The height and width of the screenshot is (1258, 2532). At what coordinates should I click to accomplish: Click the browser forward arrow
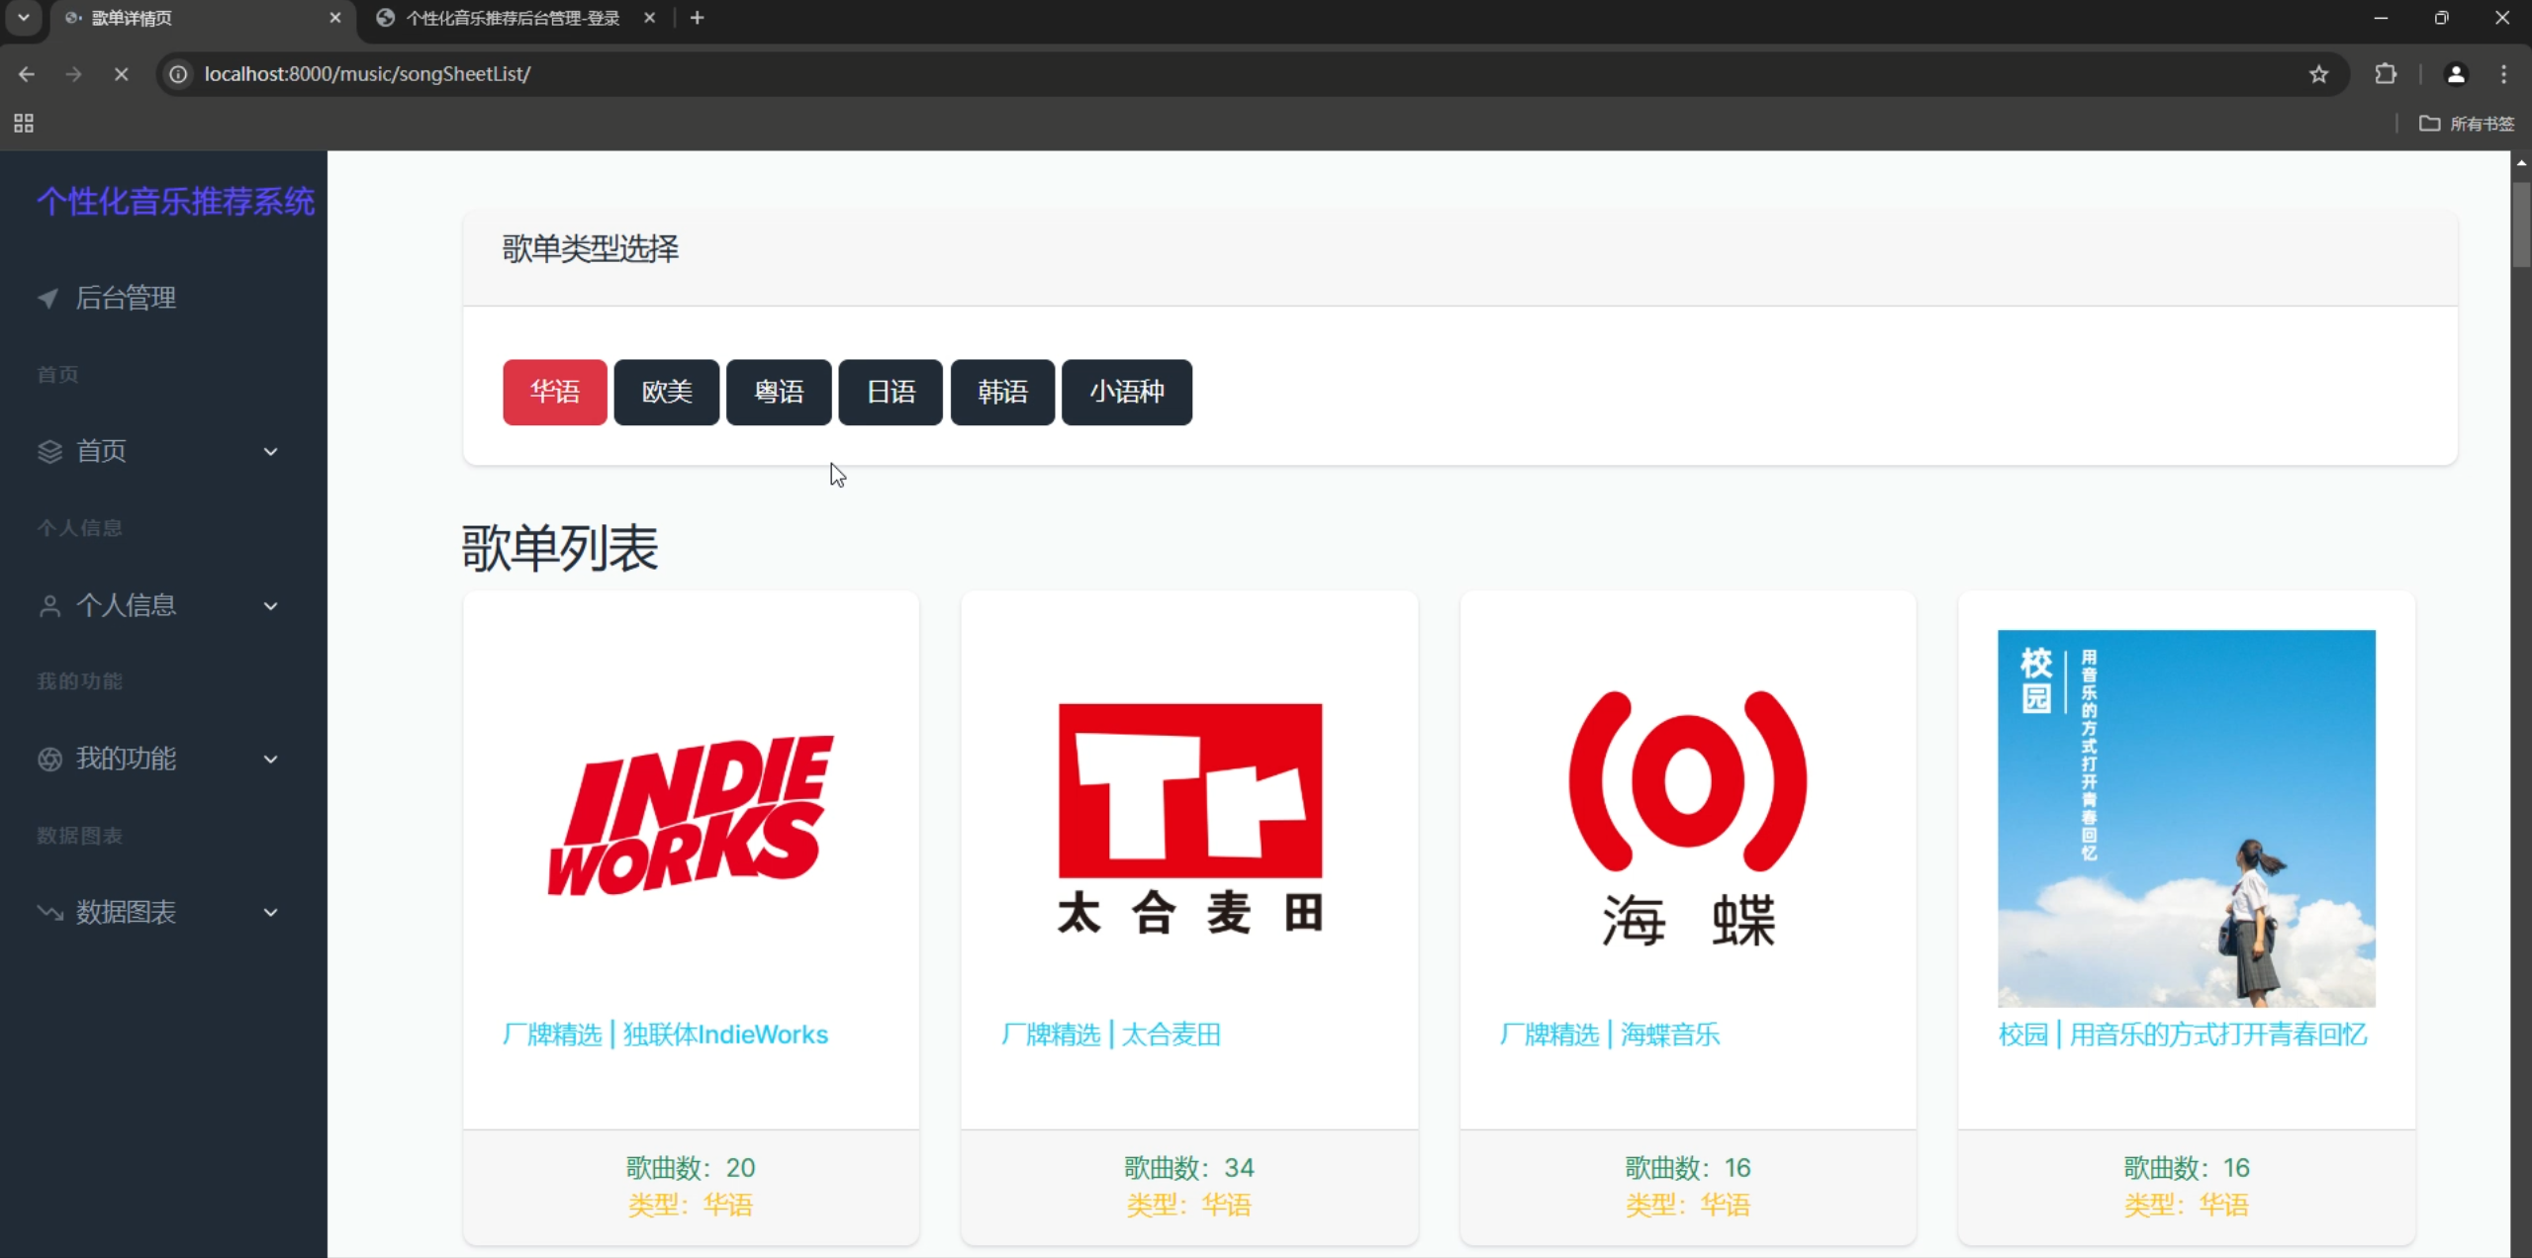pyautogui.click(x=73, y=74)
